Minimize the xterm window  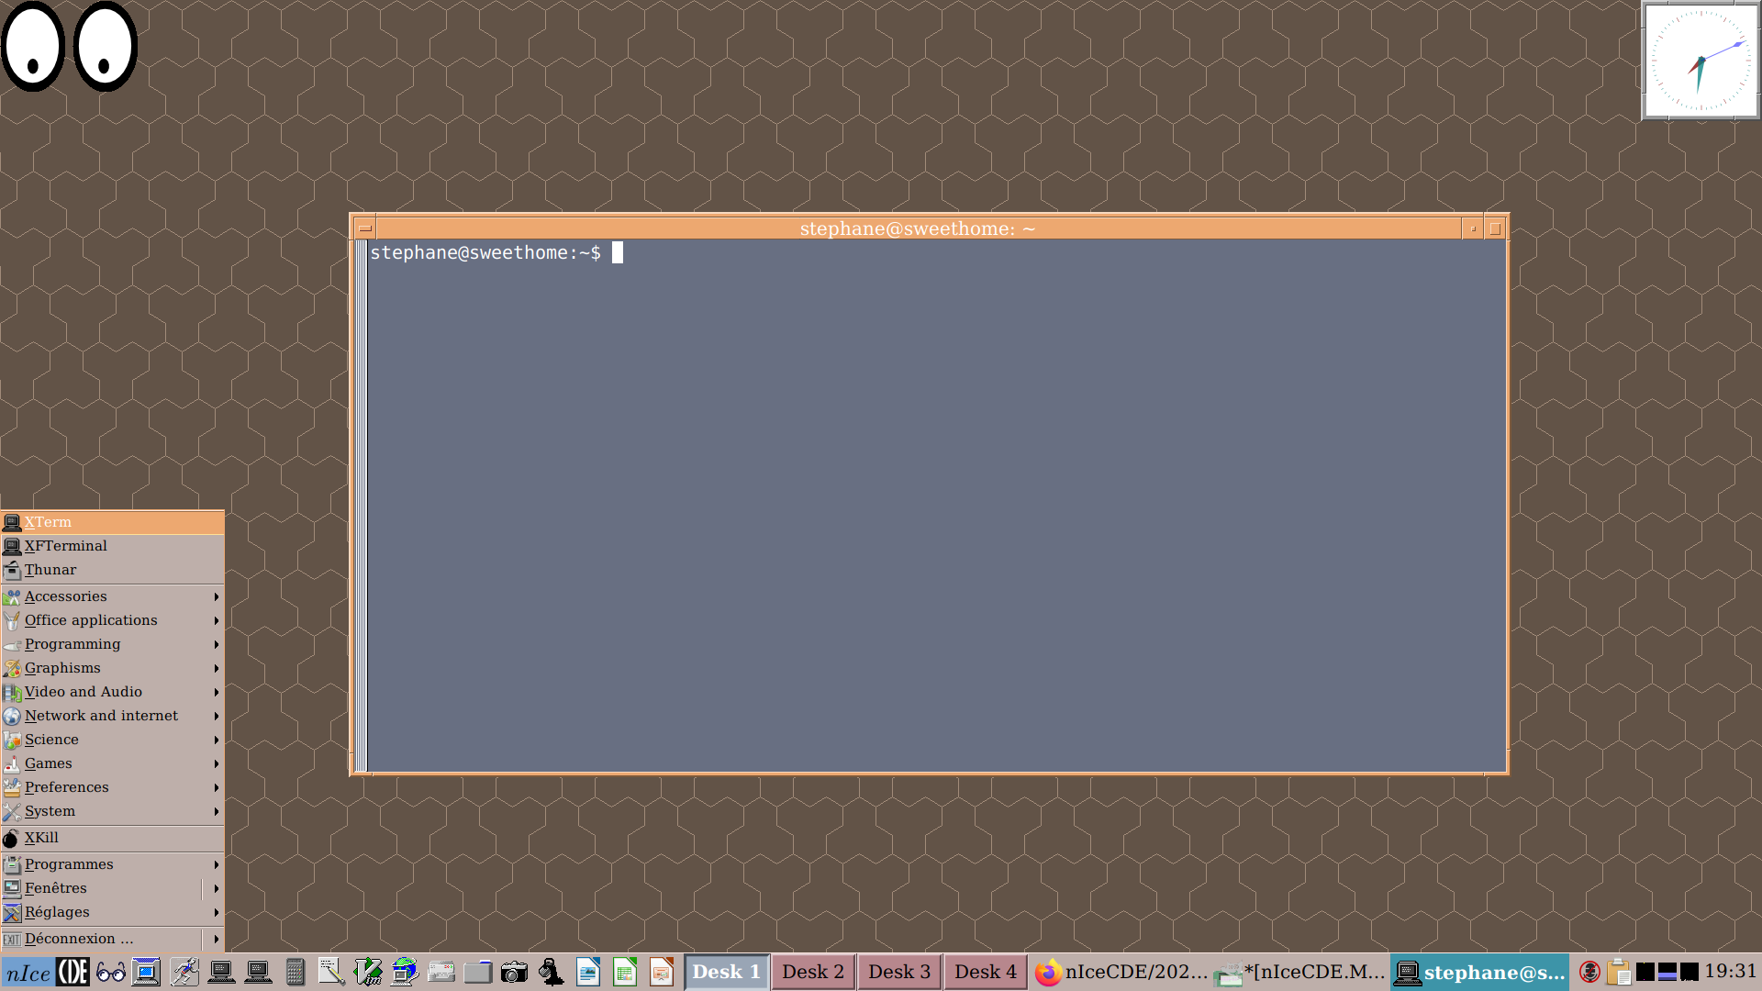[1473, 228]
